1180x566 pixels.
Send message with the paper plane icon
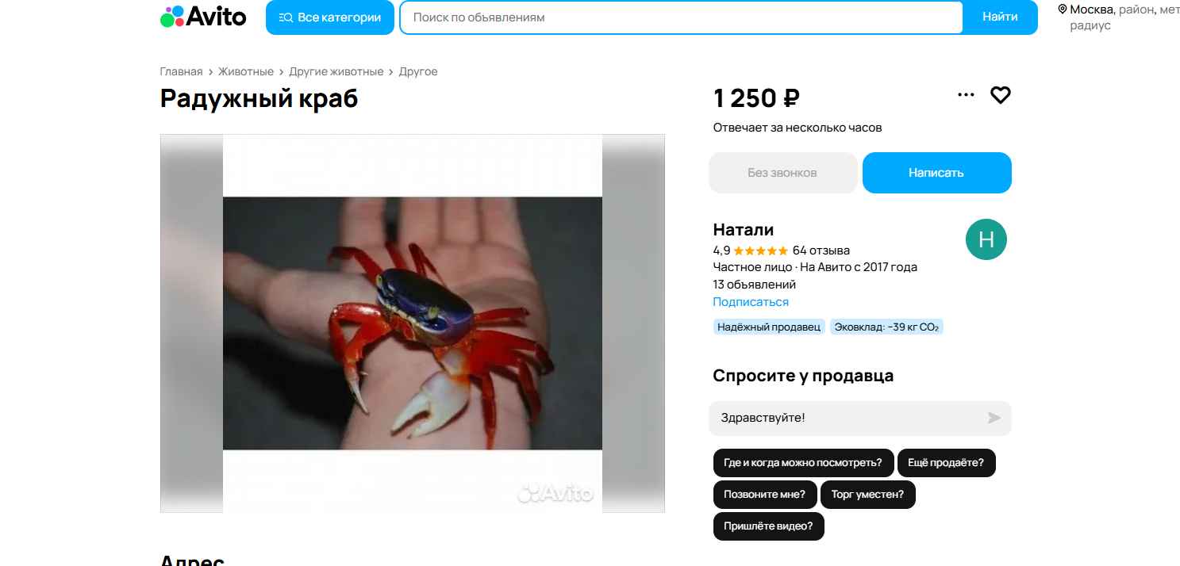pos(994,418)
